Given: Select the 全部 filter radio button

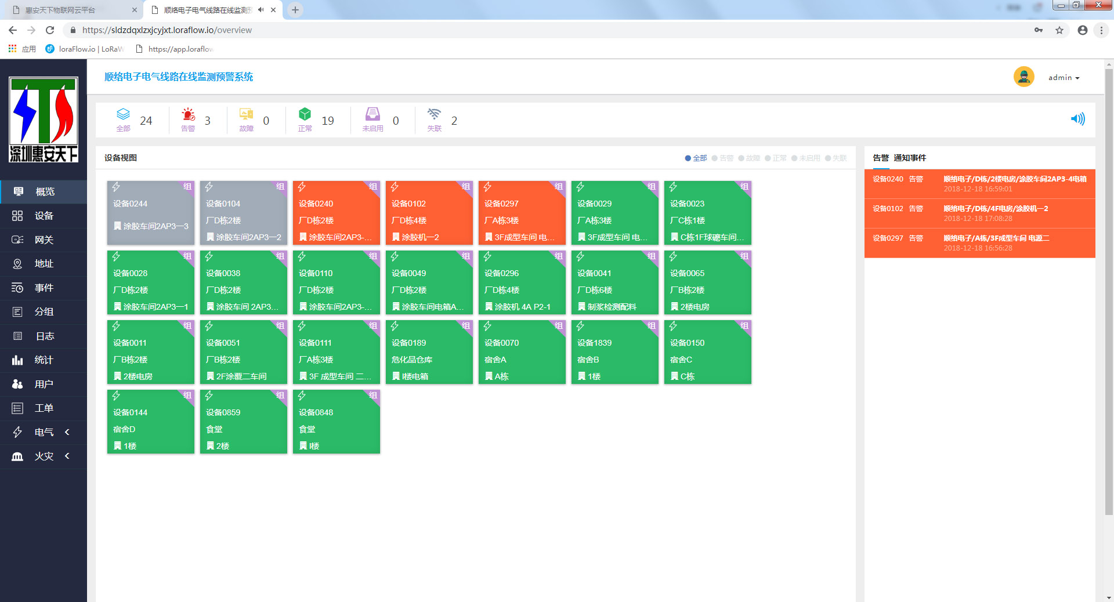Looking at the screenshot, I should (688, 158).
